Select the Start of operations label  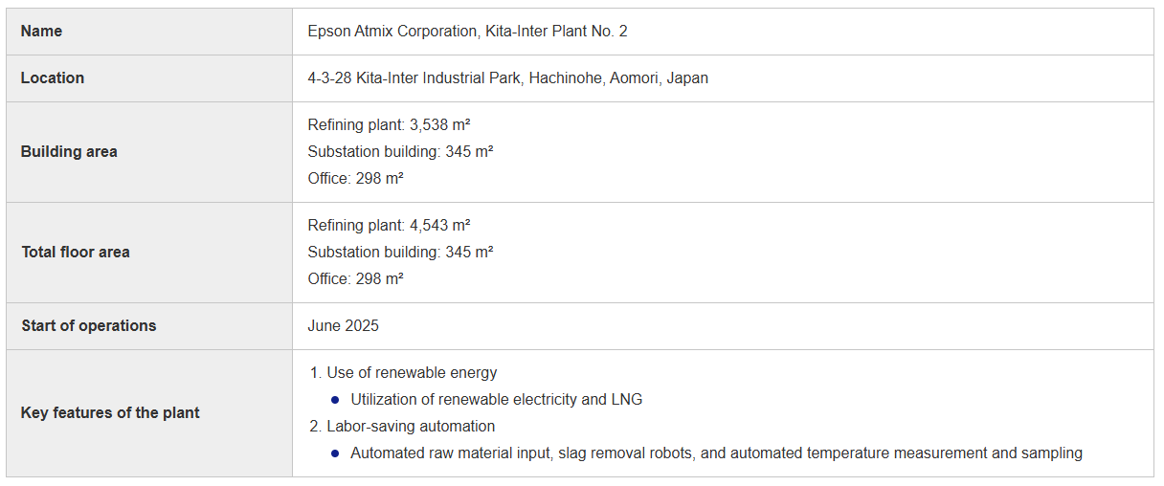88,326
